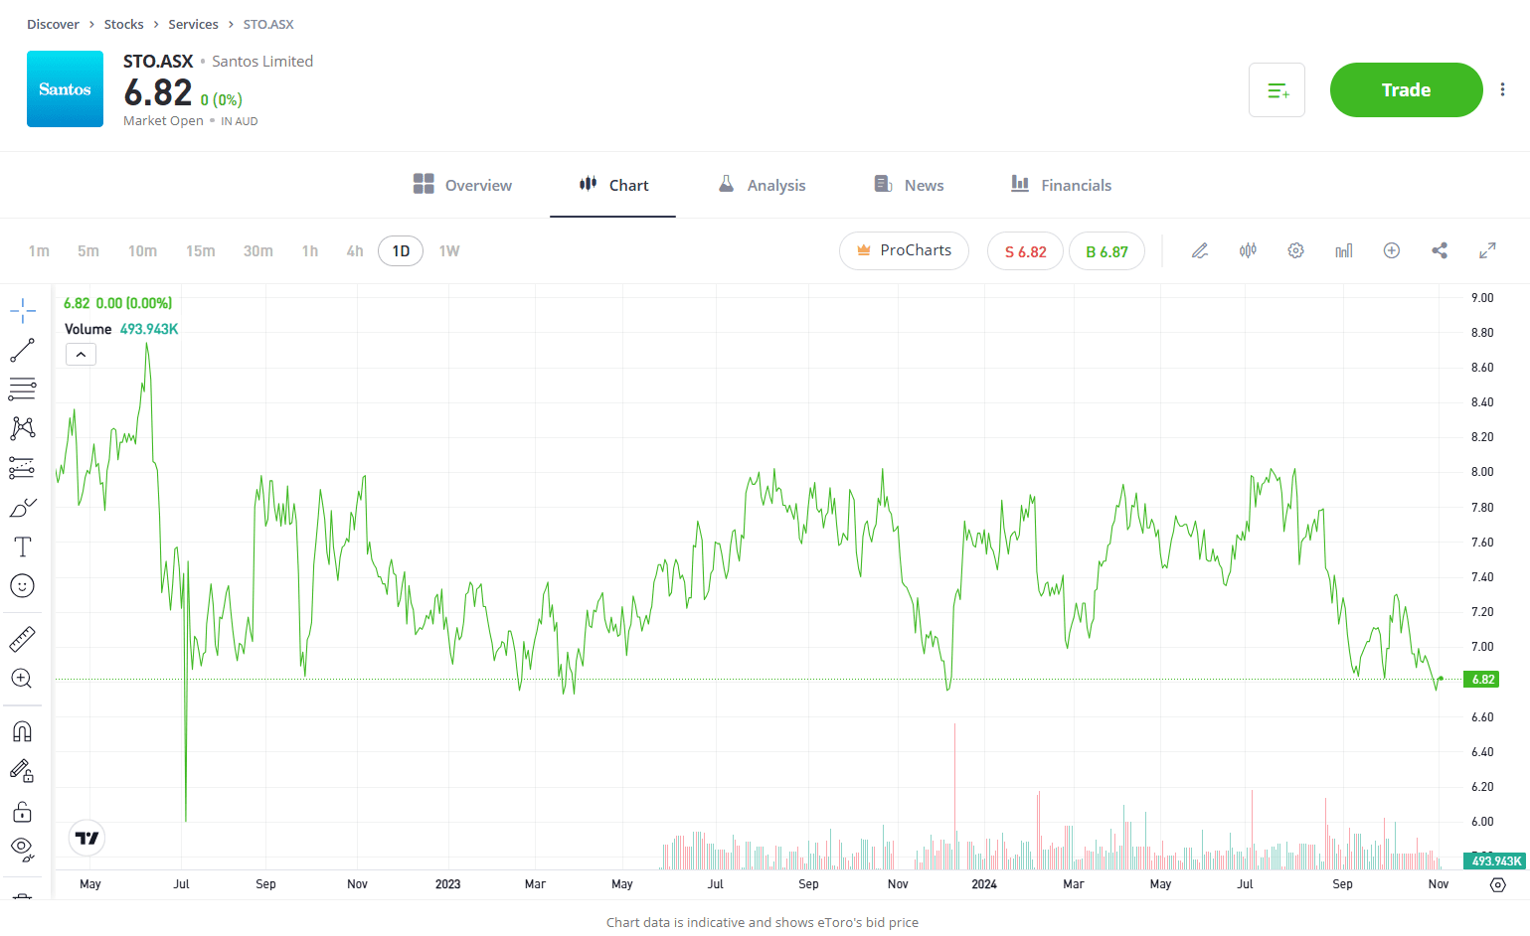Change chart type with candles icon
Viewport: 1530px width, 936px height.
tap(1248, 250)
